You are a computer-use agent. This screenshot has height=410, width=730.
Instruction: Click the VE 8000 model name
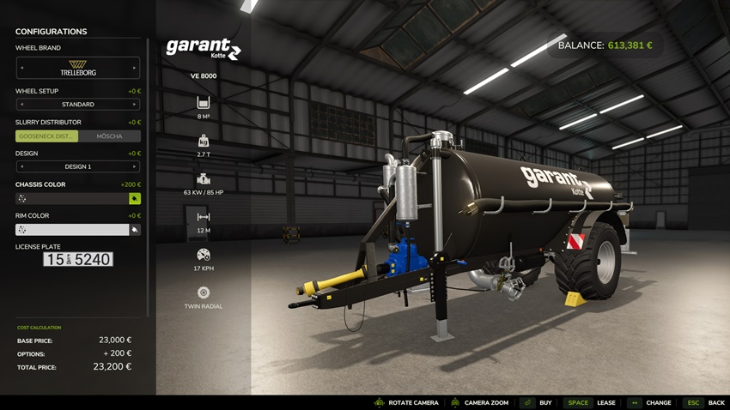point(204,75)
